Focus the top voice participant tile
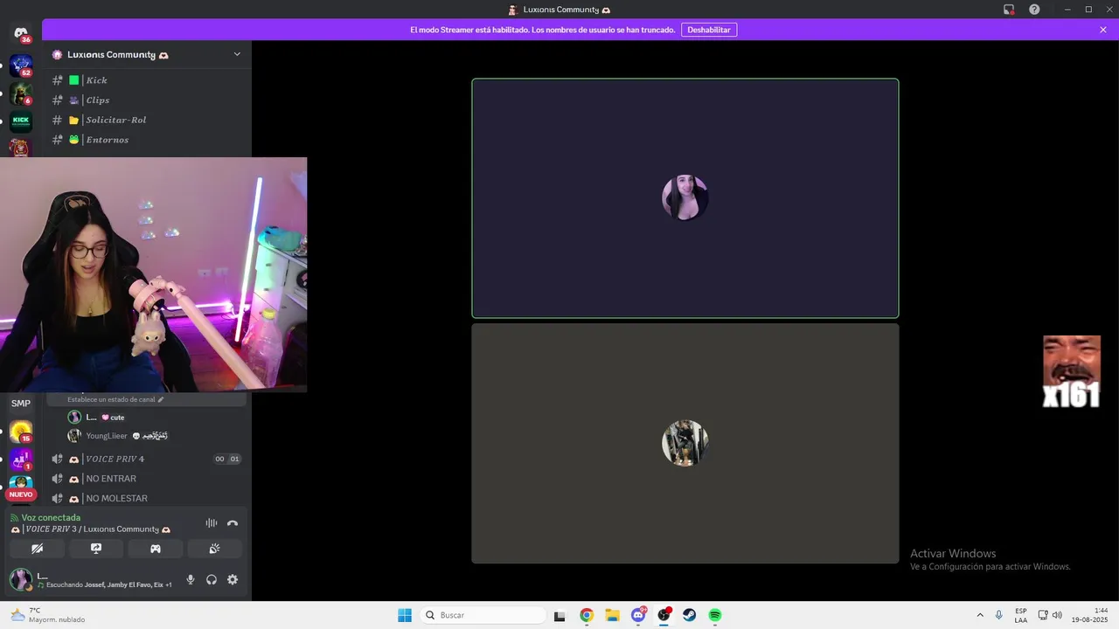Viewport: 1119px width, 629px height. pyautogui.click(x=685, y=198)
